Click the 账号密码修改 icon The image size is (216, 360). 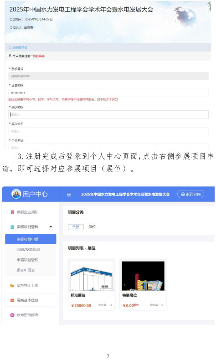(x=12, y=315)
